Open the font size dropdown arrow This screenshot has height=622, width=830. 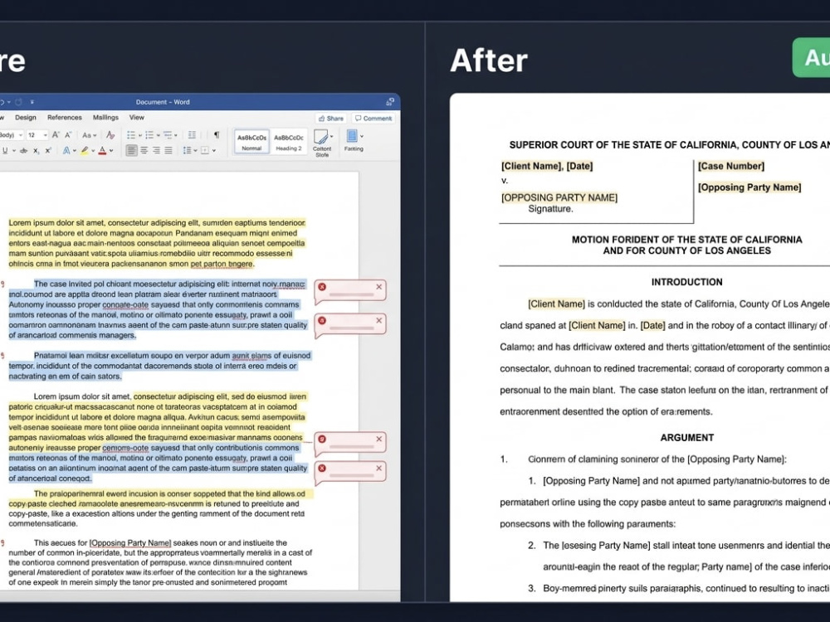point(46,135)
